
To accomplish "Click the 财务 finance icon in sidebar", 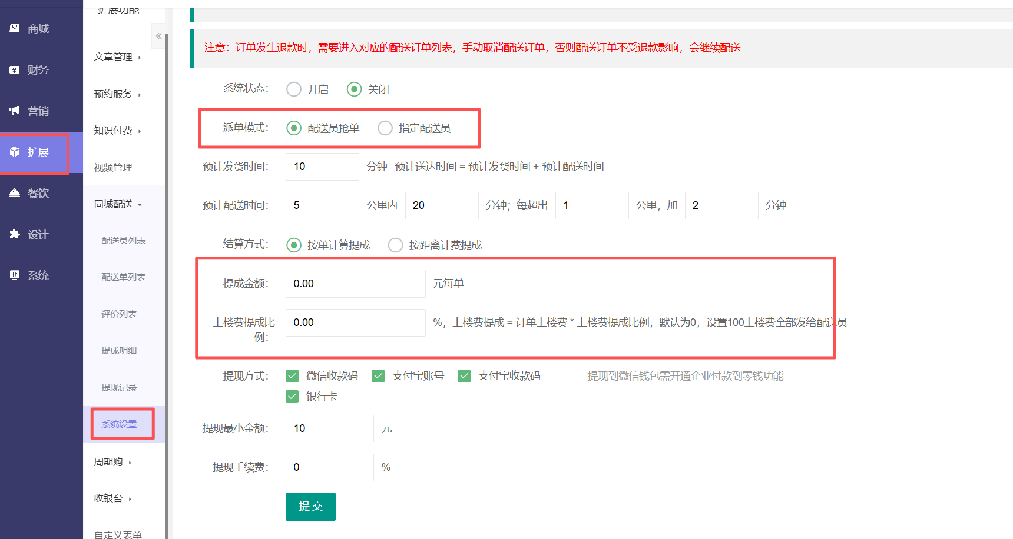I will pyautogui.click(x=15, y=69).
